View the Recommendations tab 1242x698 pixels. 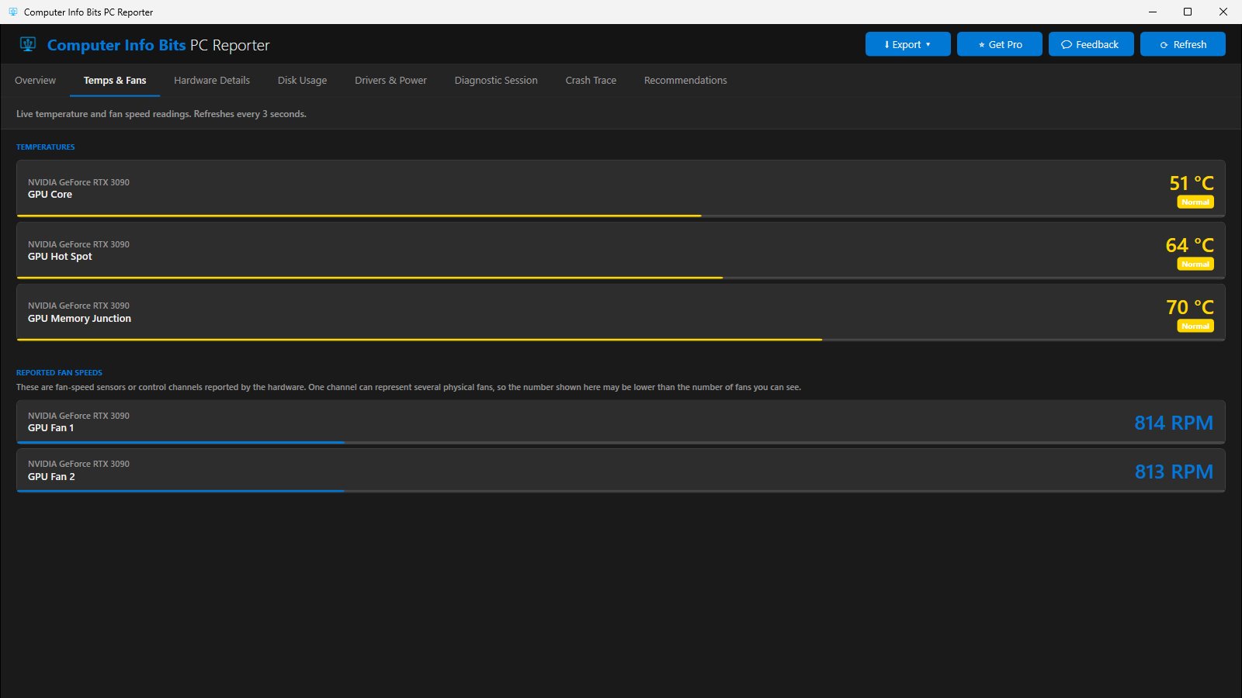point(685,80)
